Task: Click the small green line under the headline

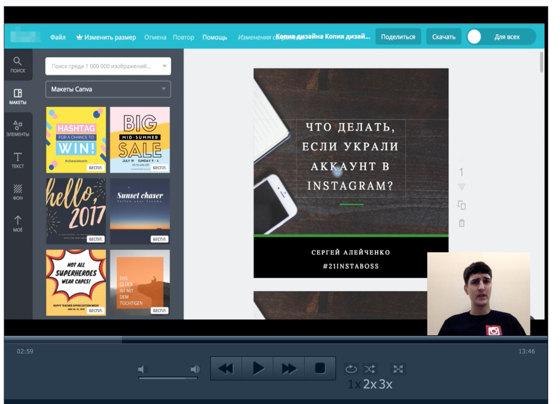Action: 351,205
